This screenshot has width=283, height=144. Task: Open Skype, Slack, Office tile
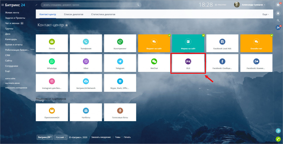pos(120,83)
